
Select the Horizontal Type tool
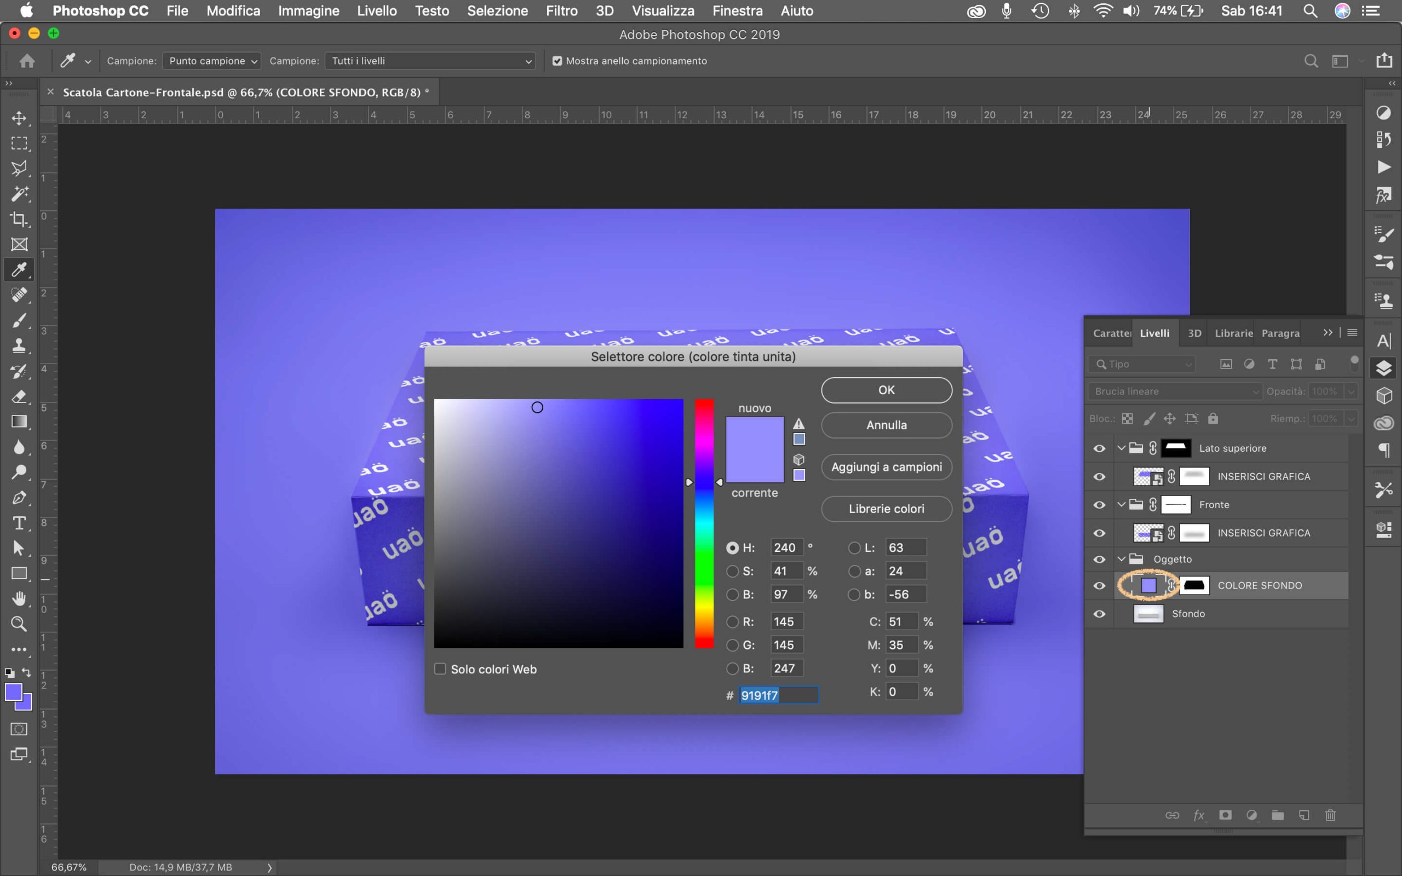click(x=19, y=523)
